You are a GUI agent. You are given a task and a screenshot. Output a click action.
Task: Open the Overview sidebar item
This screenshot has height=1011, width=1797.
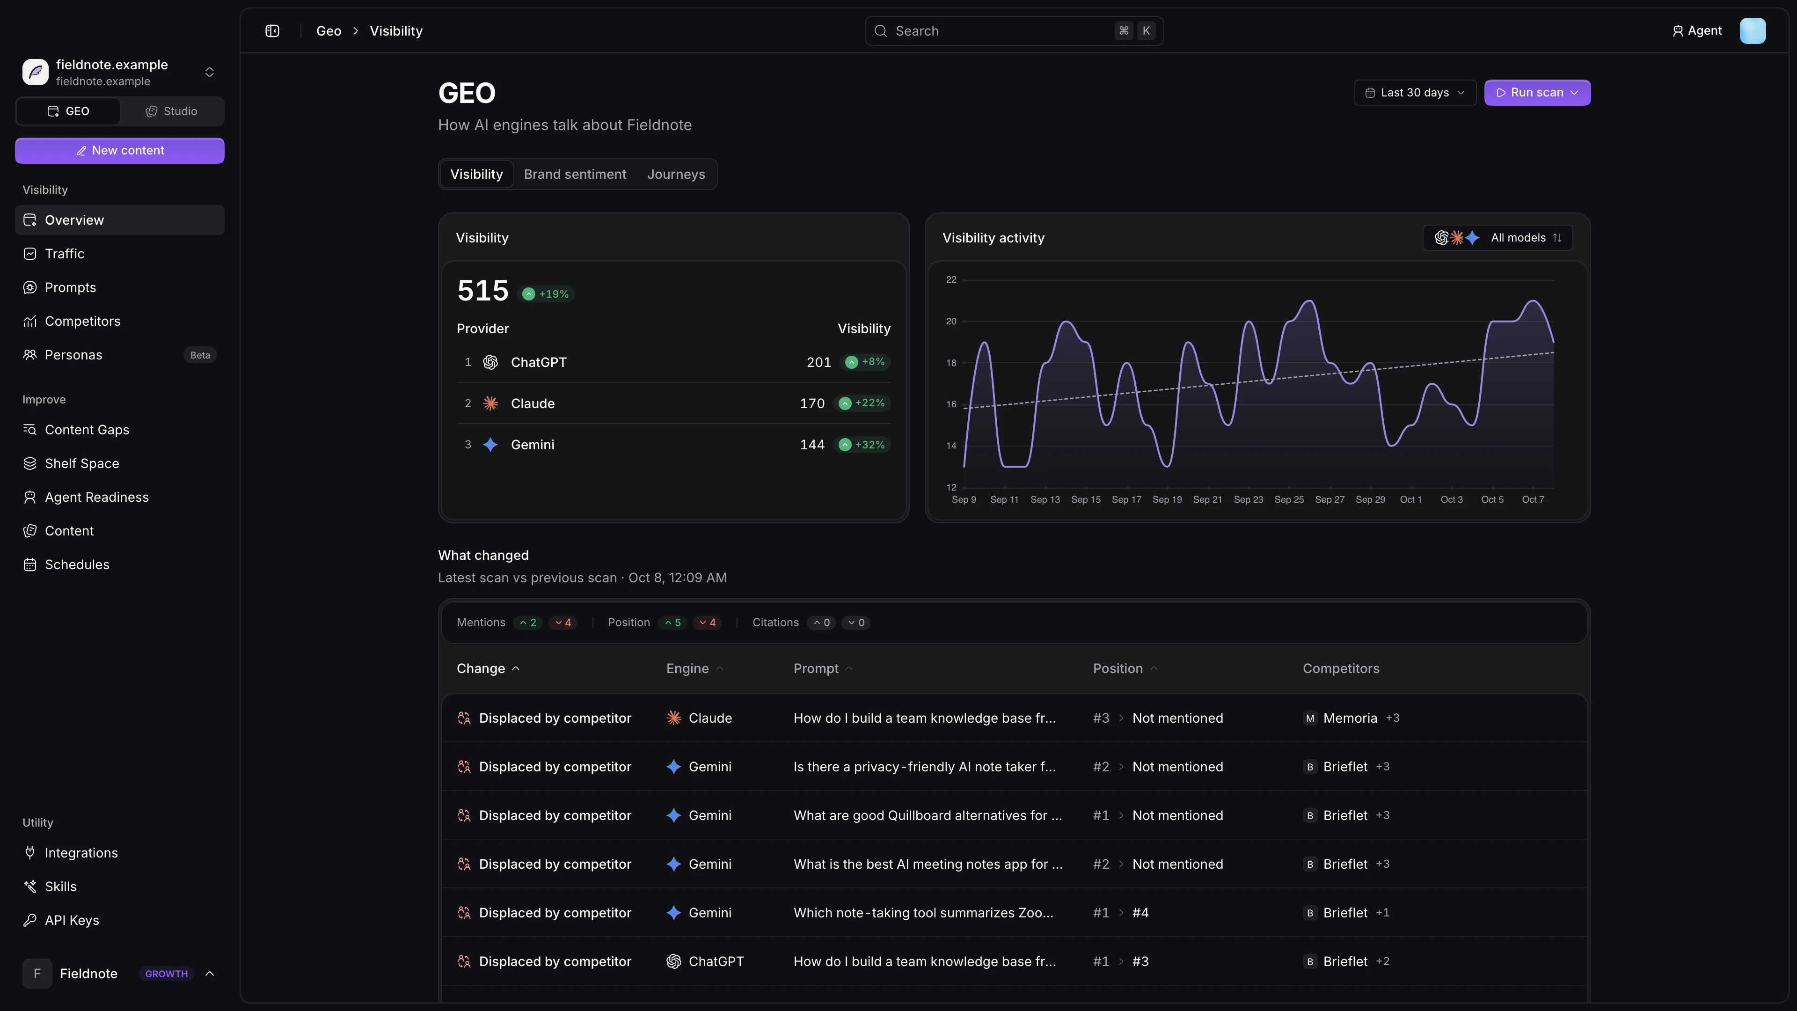pos(119,220)
